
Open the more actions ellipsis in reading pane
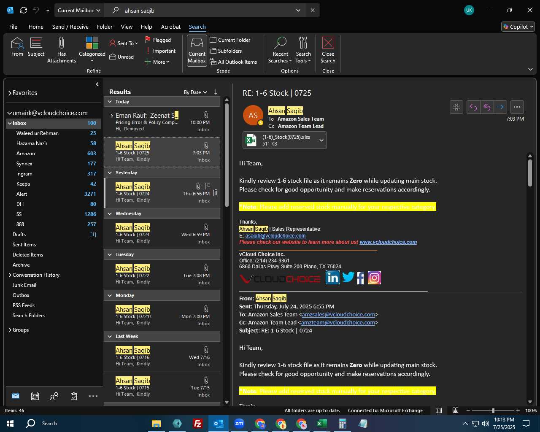(517, 107)
